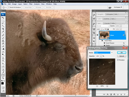
Task: Open the Analysis menu
Action: click(37, 4)
